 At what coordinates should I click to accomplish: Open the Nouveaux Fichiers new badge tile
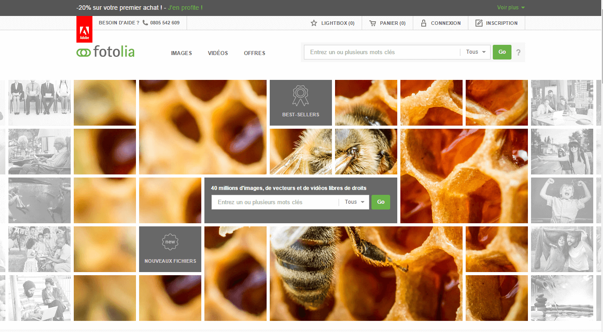pos(170,249)
